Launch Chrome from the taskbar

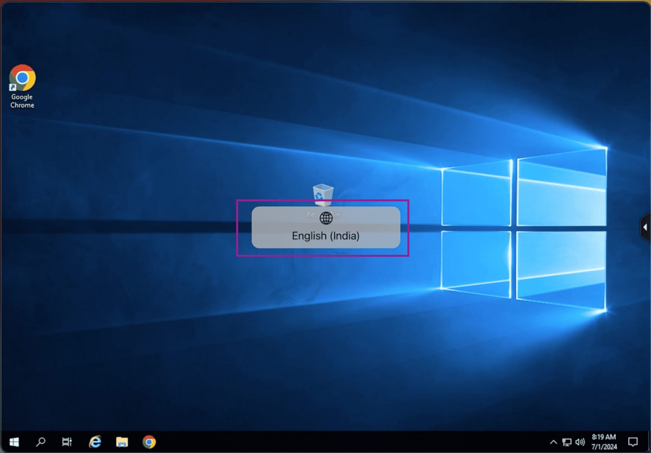point(149,442)
